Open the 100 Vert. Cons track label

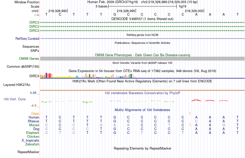click(x=14, y=99)
